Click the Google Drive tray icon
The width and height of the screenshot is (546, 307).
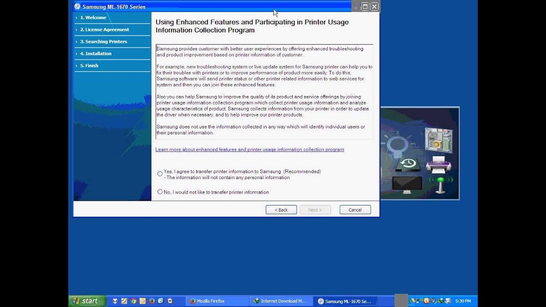pos(412,301)
